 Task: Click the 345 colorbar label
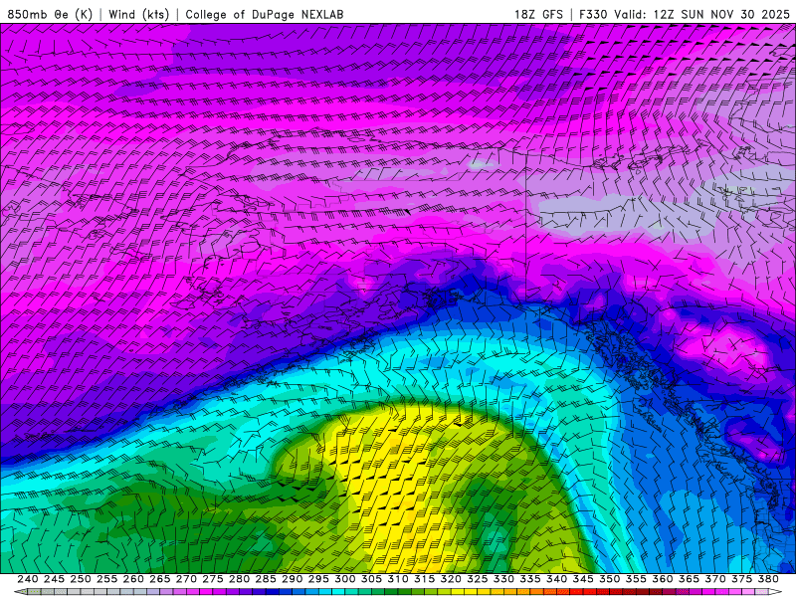[x=583, y=579]
